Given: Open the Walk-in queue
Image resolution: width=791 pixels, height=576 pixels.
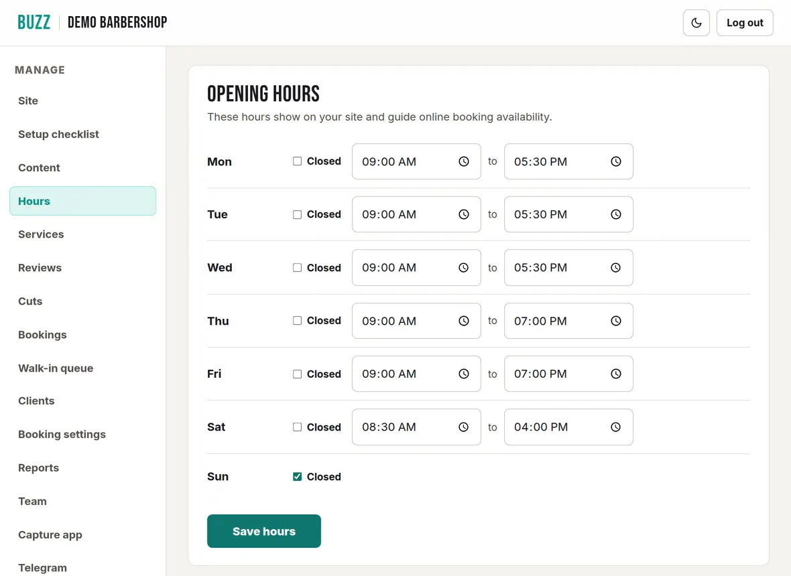Looking at the screenshot, I should pyautogui.click(x=82, y=368).
